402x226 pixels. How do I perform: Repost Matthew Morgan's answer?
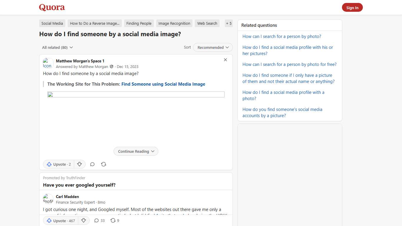[x=103, y=164]
